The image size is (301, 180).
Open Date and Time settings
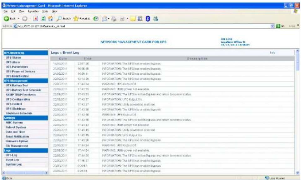coord(15,132)
